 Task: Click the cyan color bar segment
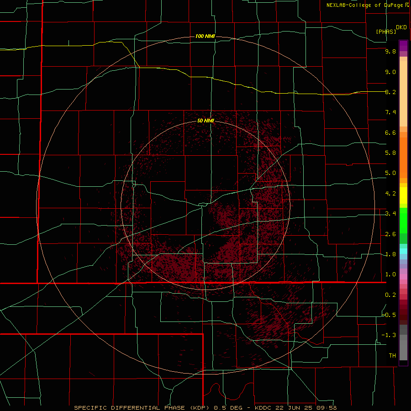click(x=403, y=251)
